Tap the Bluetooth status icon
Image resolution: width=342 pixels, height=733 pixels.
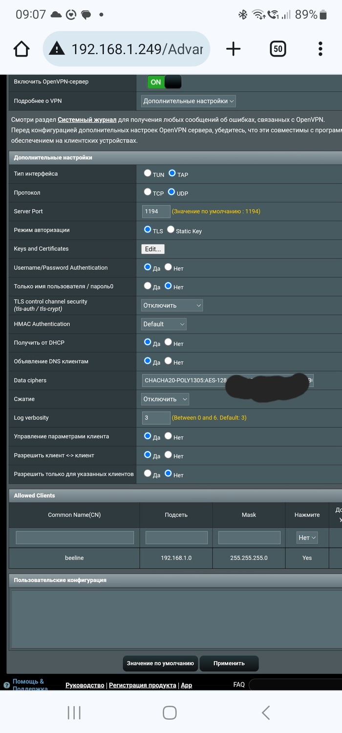243,15
